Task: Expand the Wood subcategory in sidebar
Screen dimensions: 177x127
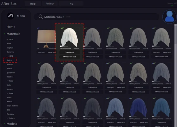Action: click(x=10, y=81)
